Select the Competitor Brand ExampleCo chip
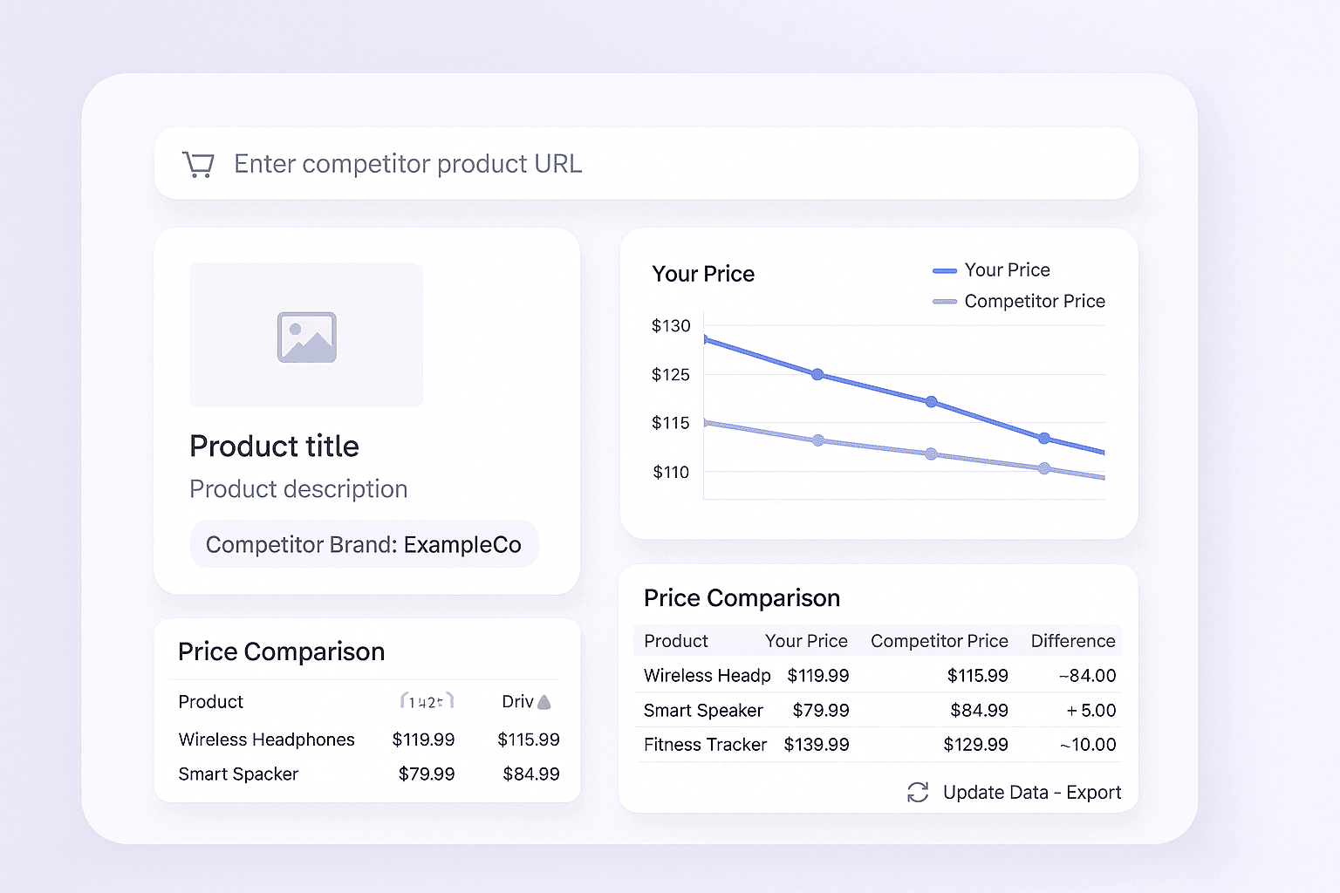 pos(364,544)
